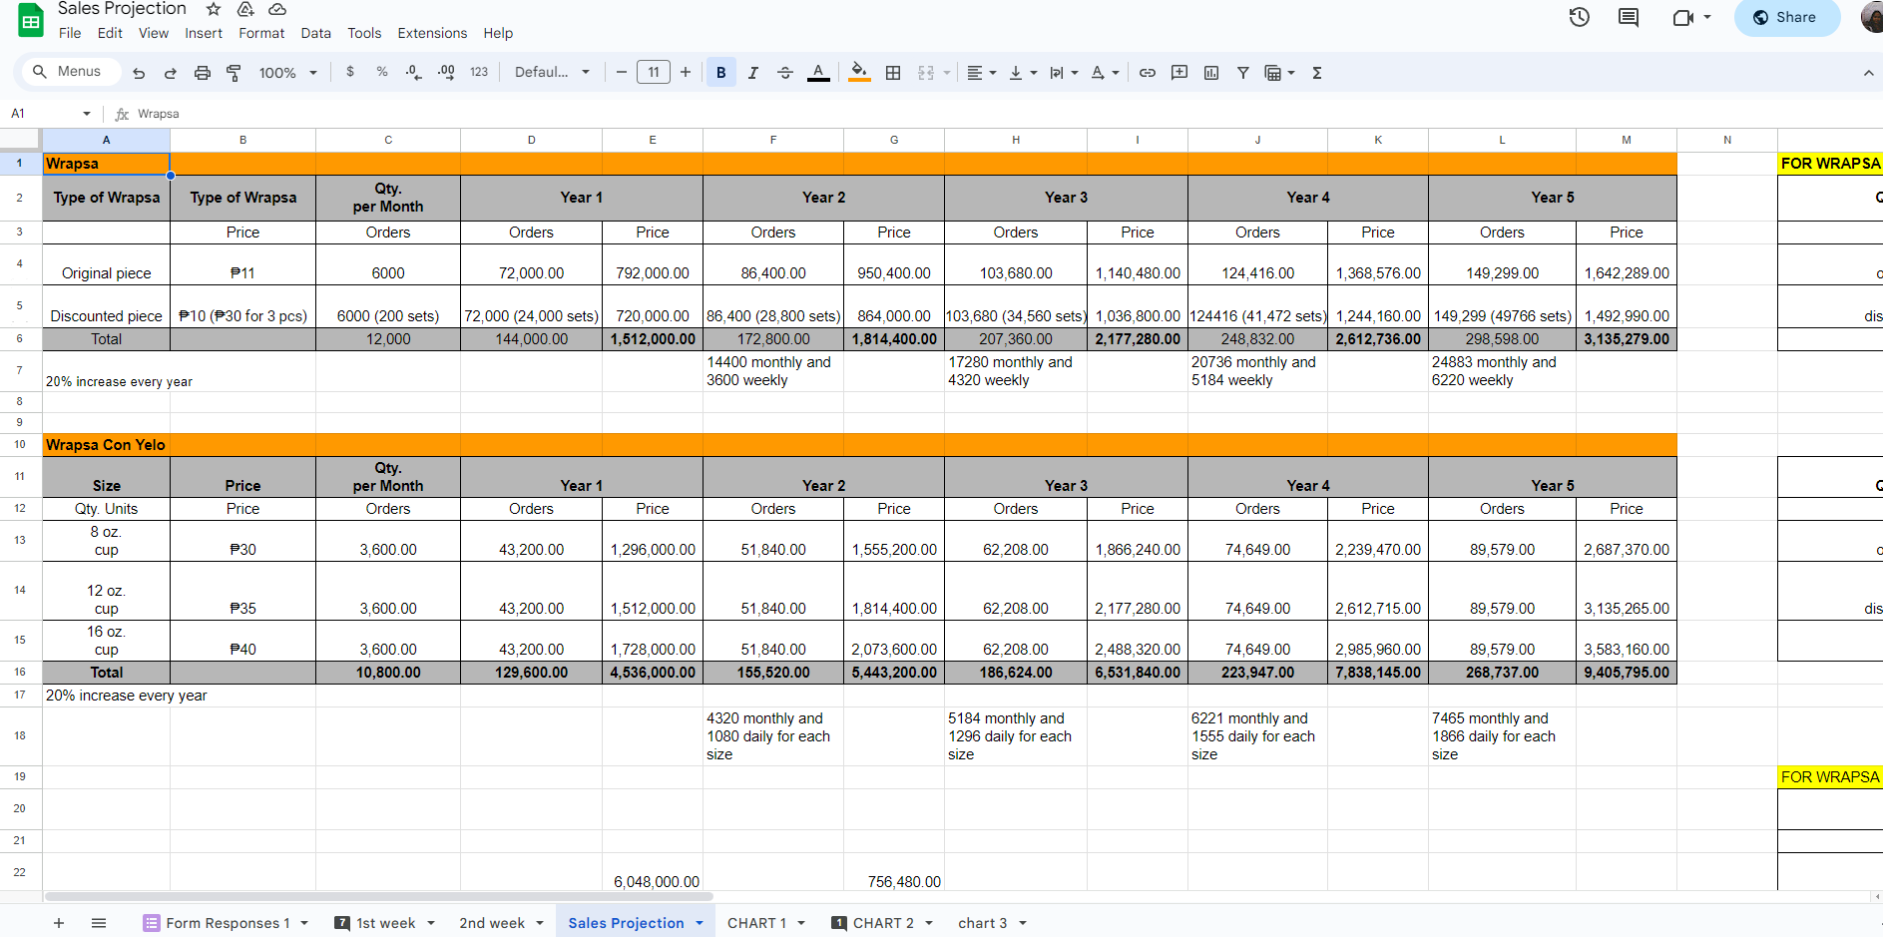Add a new sheet with plus icon
Viewport: 1883px width, 937px height.
[59, 923]
